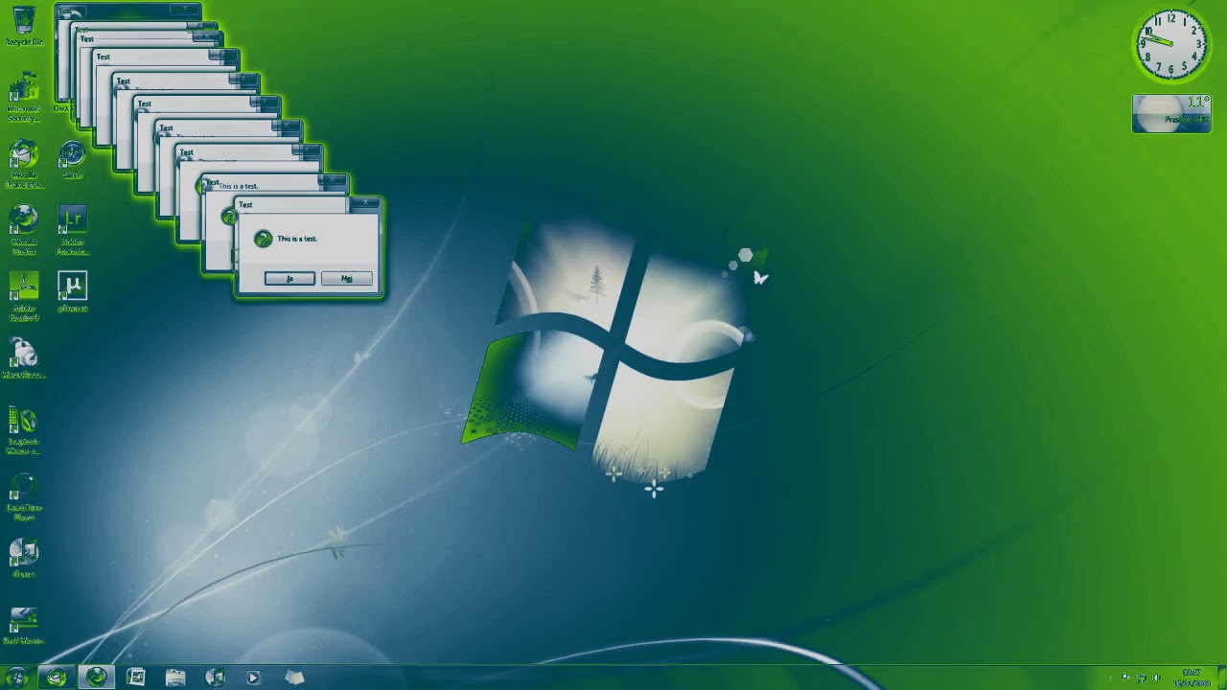Click the Windows Start orb
The image size is (1227, 690).
[x=16, y=678]
